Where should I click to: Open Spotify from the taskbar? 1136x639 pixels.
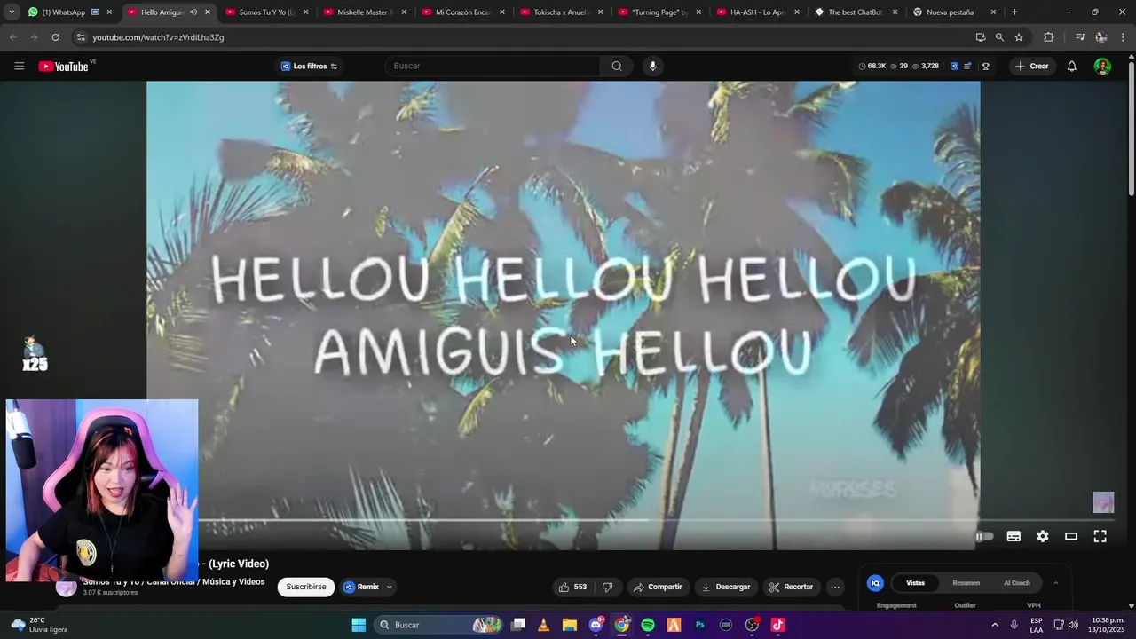(648, 625)
